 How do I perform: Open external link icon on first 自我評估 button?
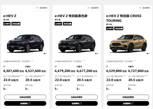(x=29, y=103)
